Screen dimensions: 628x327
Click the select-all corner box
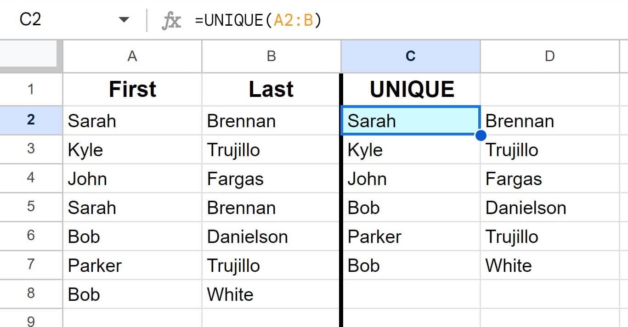click(31, 56)
